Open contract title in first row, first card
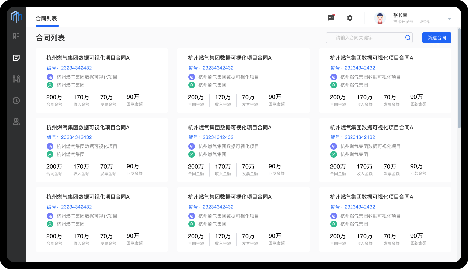The width and height of the screenshot is (468, 269). [88, 58]
